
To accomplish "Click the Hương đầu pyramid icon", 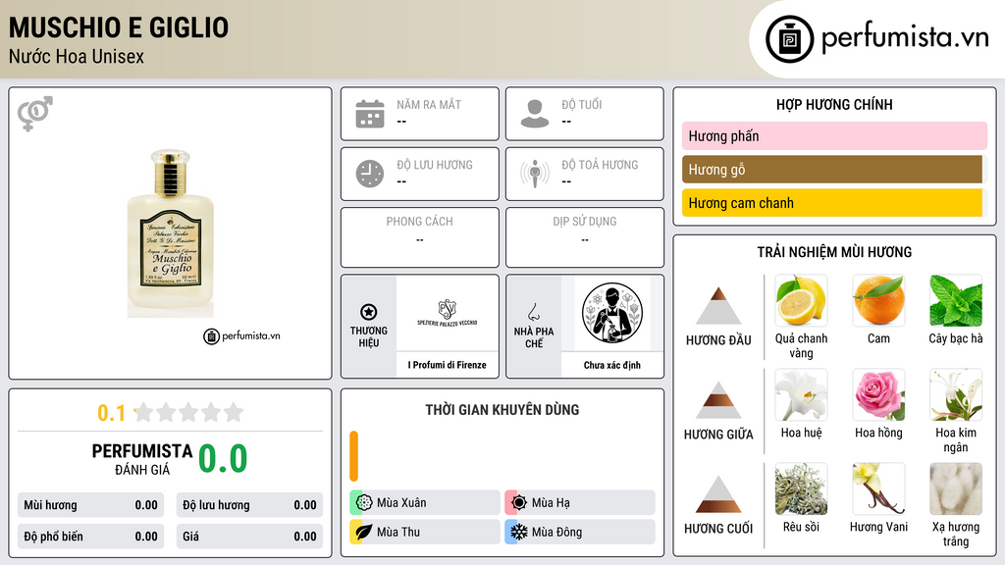I will [x=718, y=306].
